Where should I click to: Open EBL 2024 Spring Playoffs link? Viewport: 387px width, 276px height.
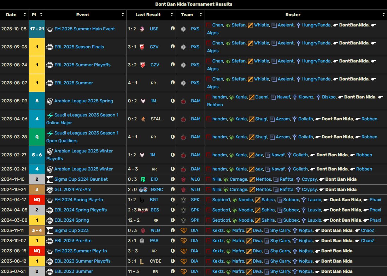pyautogui.click(x=81, y=210)
